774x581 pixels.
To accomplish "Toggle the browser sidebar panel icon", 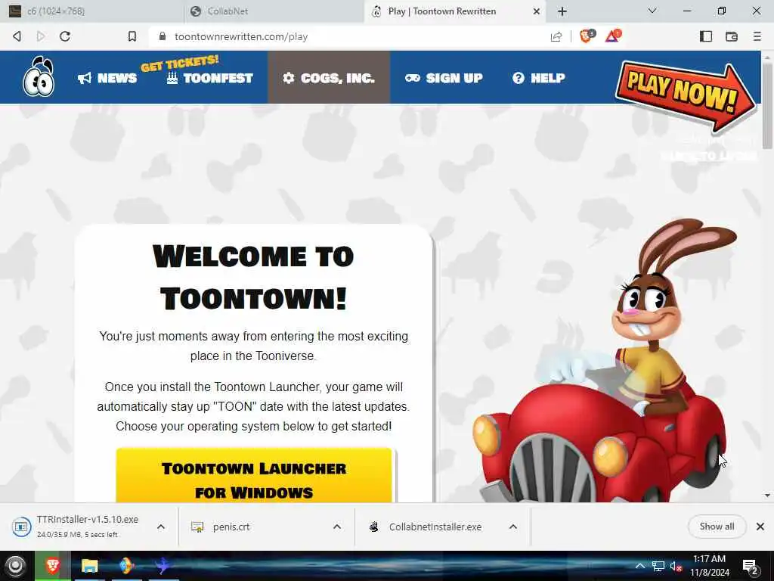I will (x=706, y=36).
